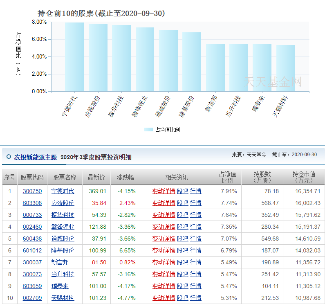The height and width of the screenshot is (304, 325).
Task: Open 股吧 for 通威股份 row
Action: point(183,239)
